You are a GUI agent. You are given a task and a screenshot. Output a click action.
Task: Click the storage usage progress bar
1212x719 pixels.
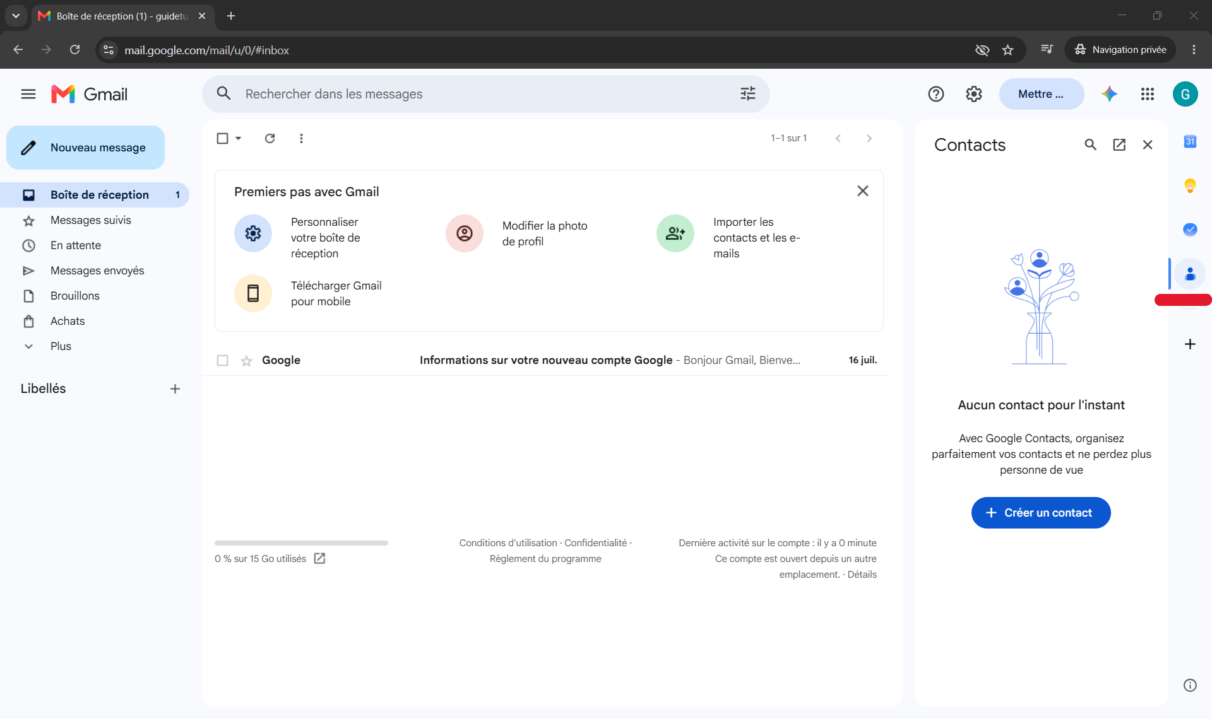click(301, 543)
